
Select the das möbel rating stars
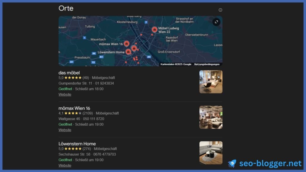click(73, 78)
